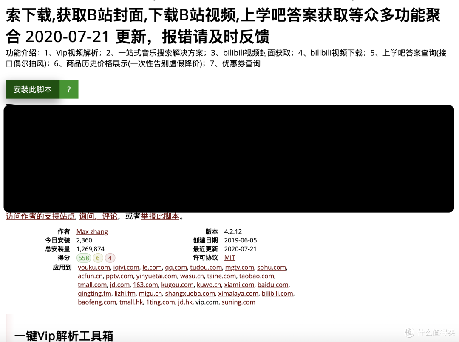Open the tudou.com site link
This screenshot has height=342, width=459.
(206, 267)
